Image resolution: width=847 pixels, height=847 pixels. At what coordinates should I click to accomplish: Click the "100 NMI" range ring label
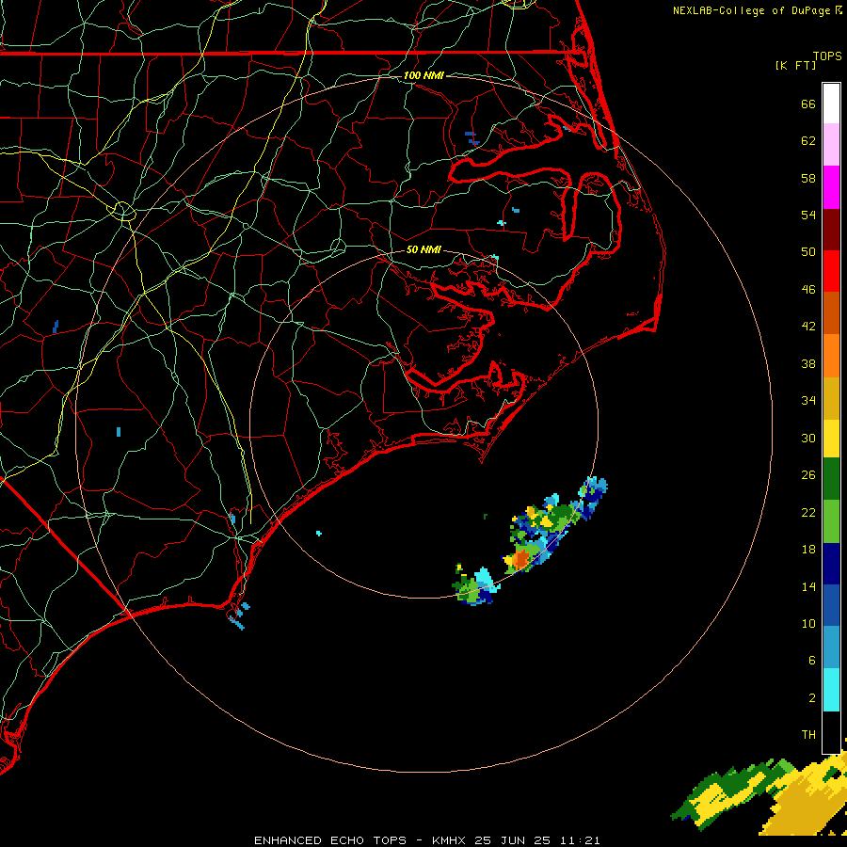[423, 75]
